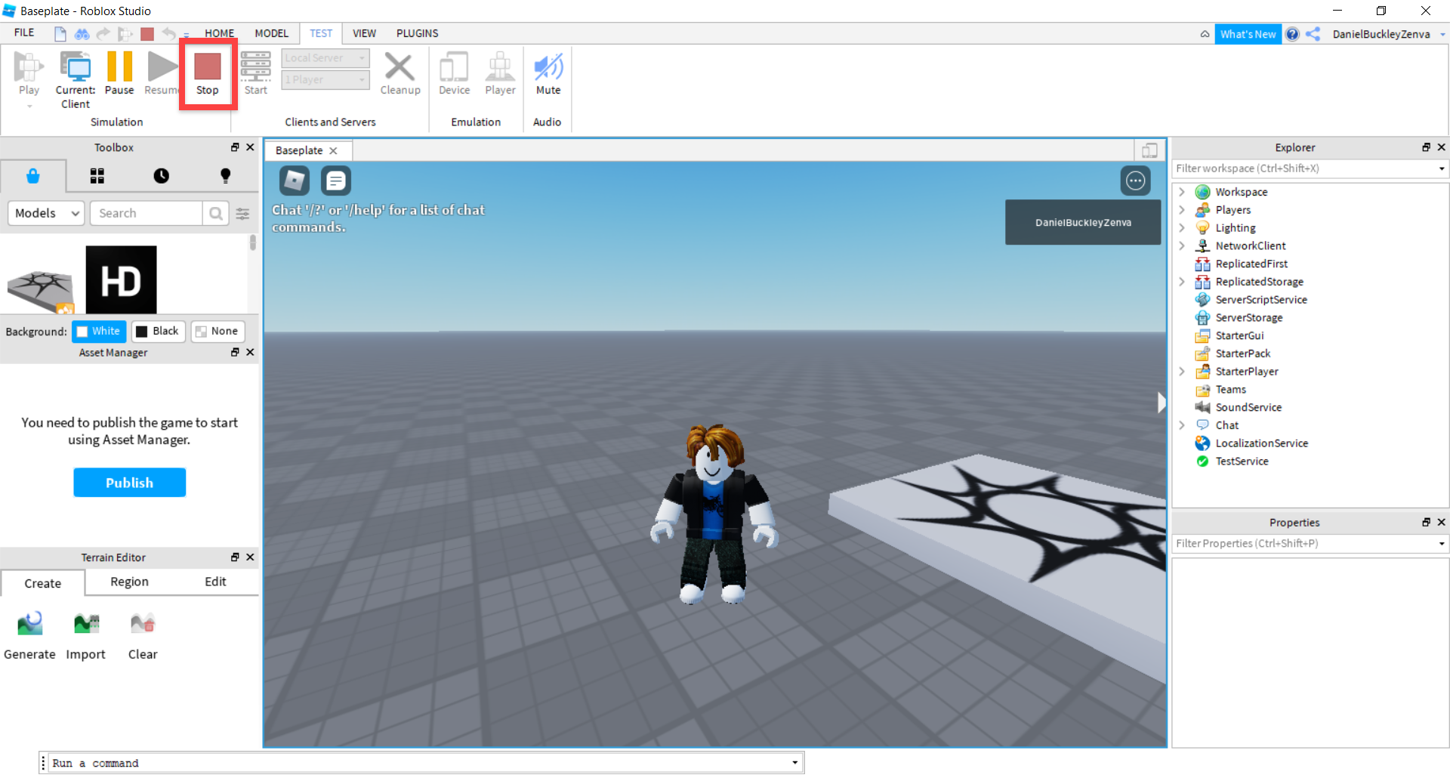Click the Generate terrain icon

point(29,624)
